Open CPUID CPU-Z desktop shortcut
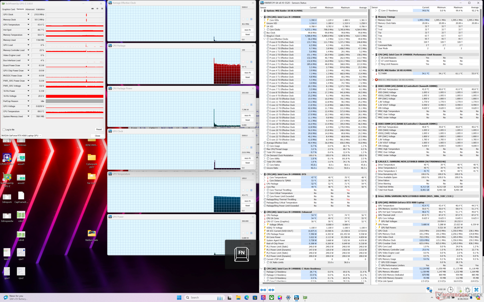The height and width of the screenshot is (302, 484). (7, 159)
